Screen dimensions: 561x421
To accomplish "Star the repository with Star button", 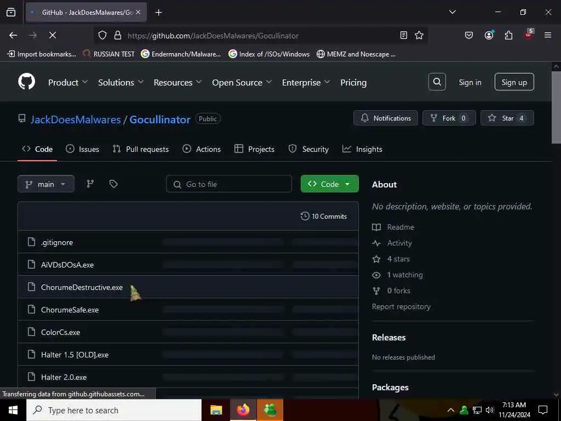I will tap(507, 118).
